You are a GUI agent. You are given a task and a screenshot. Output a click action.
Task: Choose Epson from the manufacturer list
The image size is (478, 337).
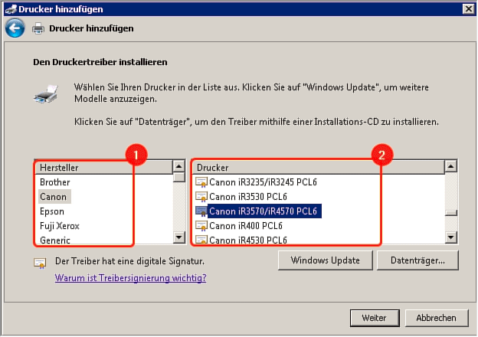(x=52, y=211)
